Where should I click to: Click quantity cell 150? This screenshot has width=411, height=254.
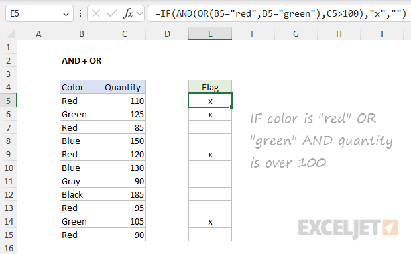125,141
